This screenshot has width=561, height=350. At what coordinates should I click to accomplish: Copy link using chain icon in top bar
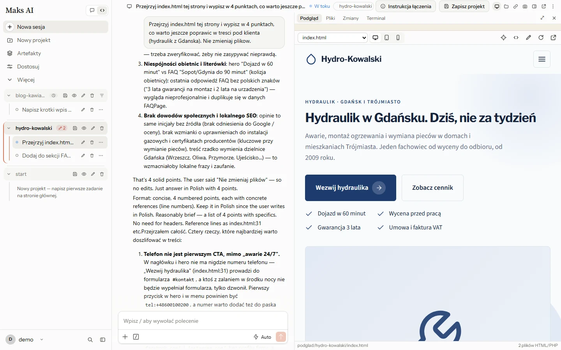pos(515,6)
